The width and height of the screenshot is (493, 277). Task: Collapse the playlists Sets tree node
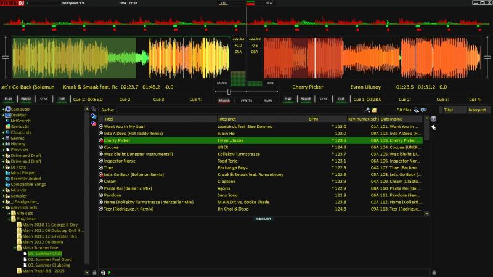(x=4, y=207)
